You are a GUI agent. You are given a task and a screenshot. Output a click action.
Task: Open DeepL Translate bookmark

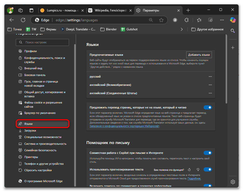[x=78, y=29]
